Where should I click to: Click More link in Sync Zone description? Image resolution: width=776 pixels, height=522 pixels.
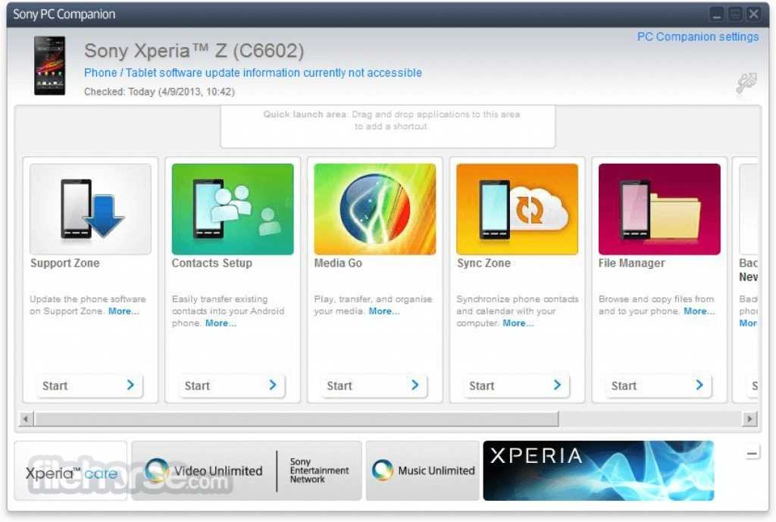click(x=518, y=323)
